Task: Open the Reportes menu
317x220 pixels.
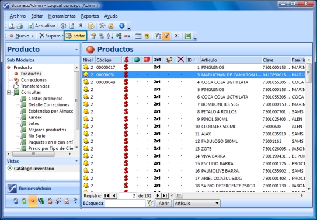Action: click(90, 16)
